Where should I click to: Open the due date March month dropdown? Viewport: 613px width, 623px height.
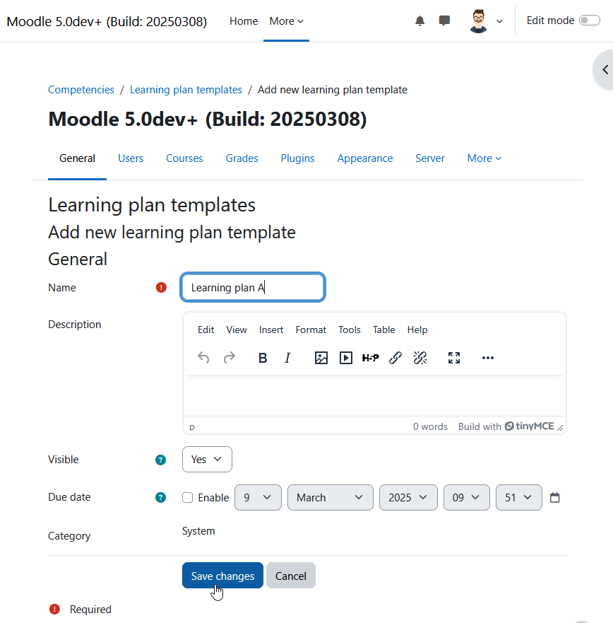330,497
